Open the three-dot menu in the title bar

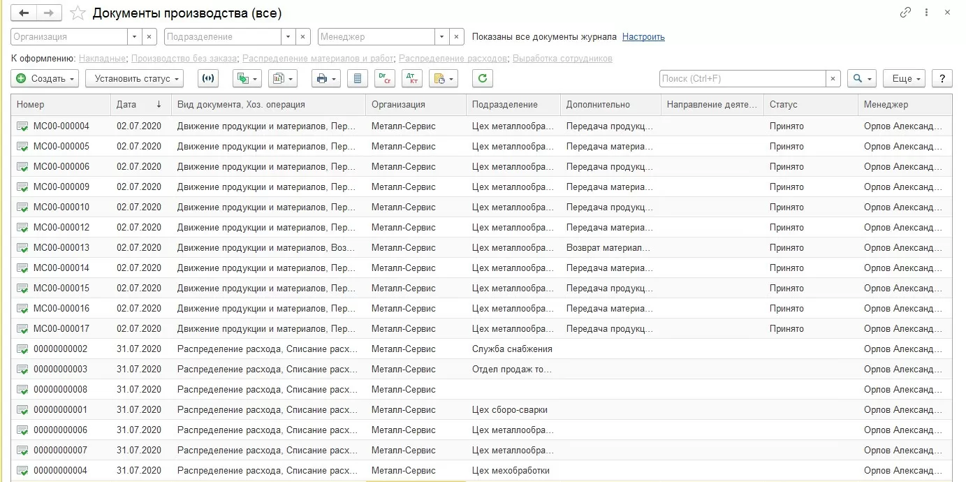[926, 13]
